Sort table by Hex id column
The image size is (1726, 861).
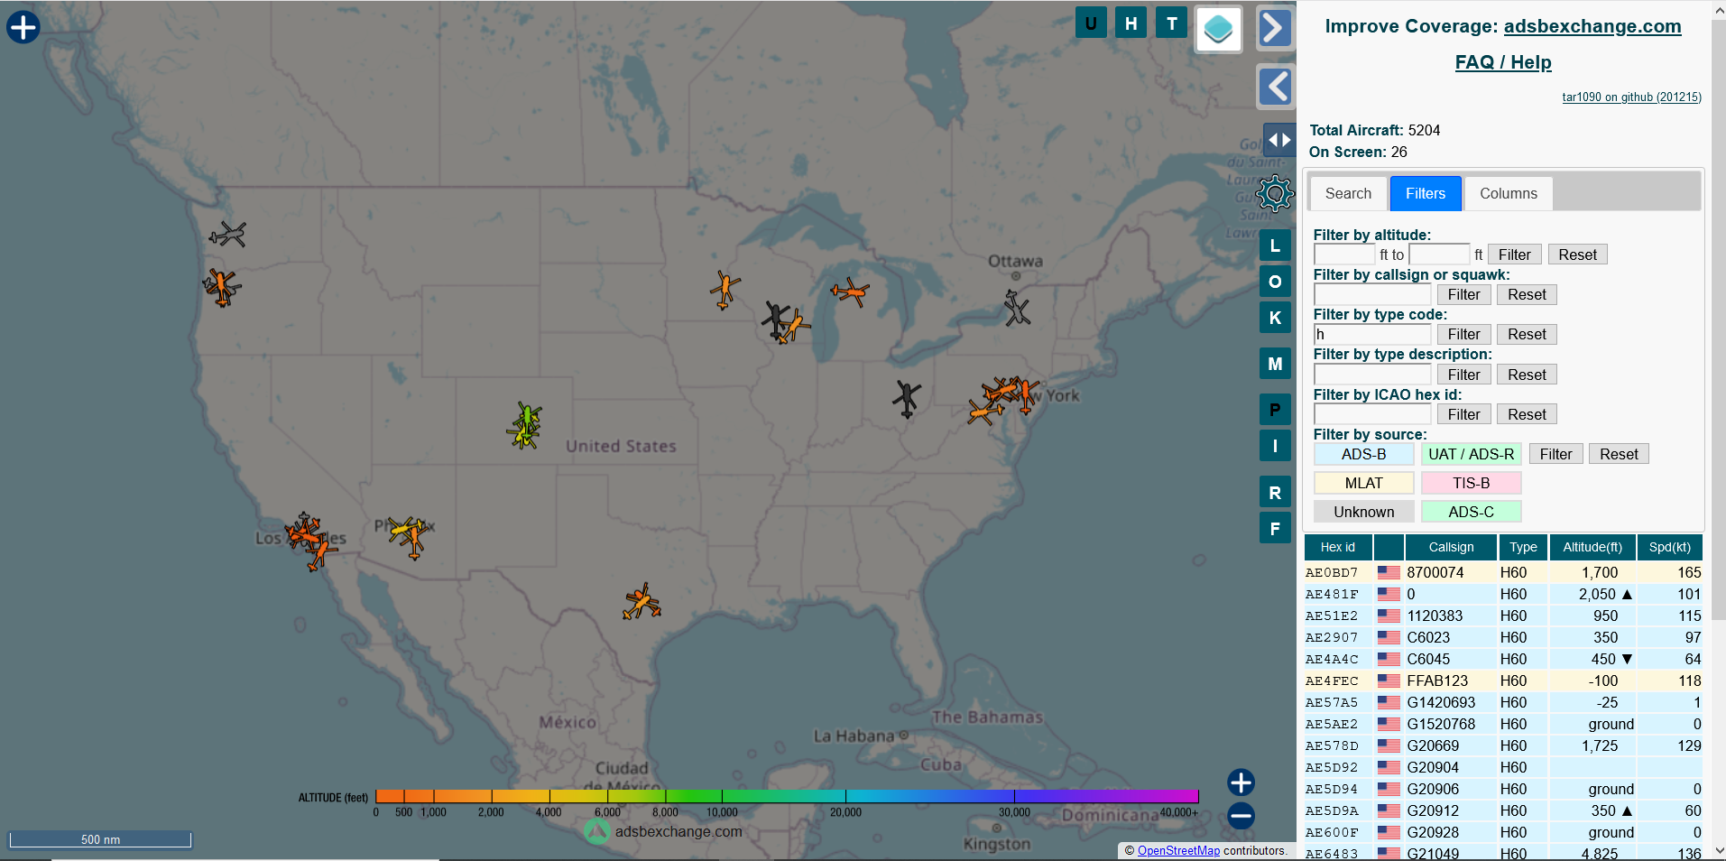[x=1337, y=547]
